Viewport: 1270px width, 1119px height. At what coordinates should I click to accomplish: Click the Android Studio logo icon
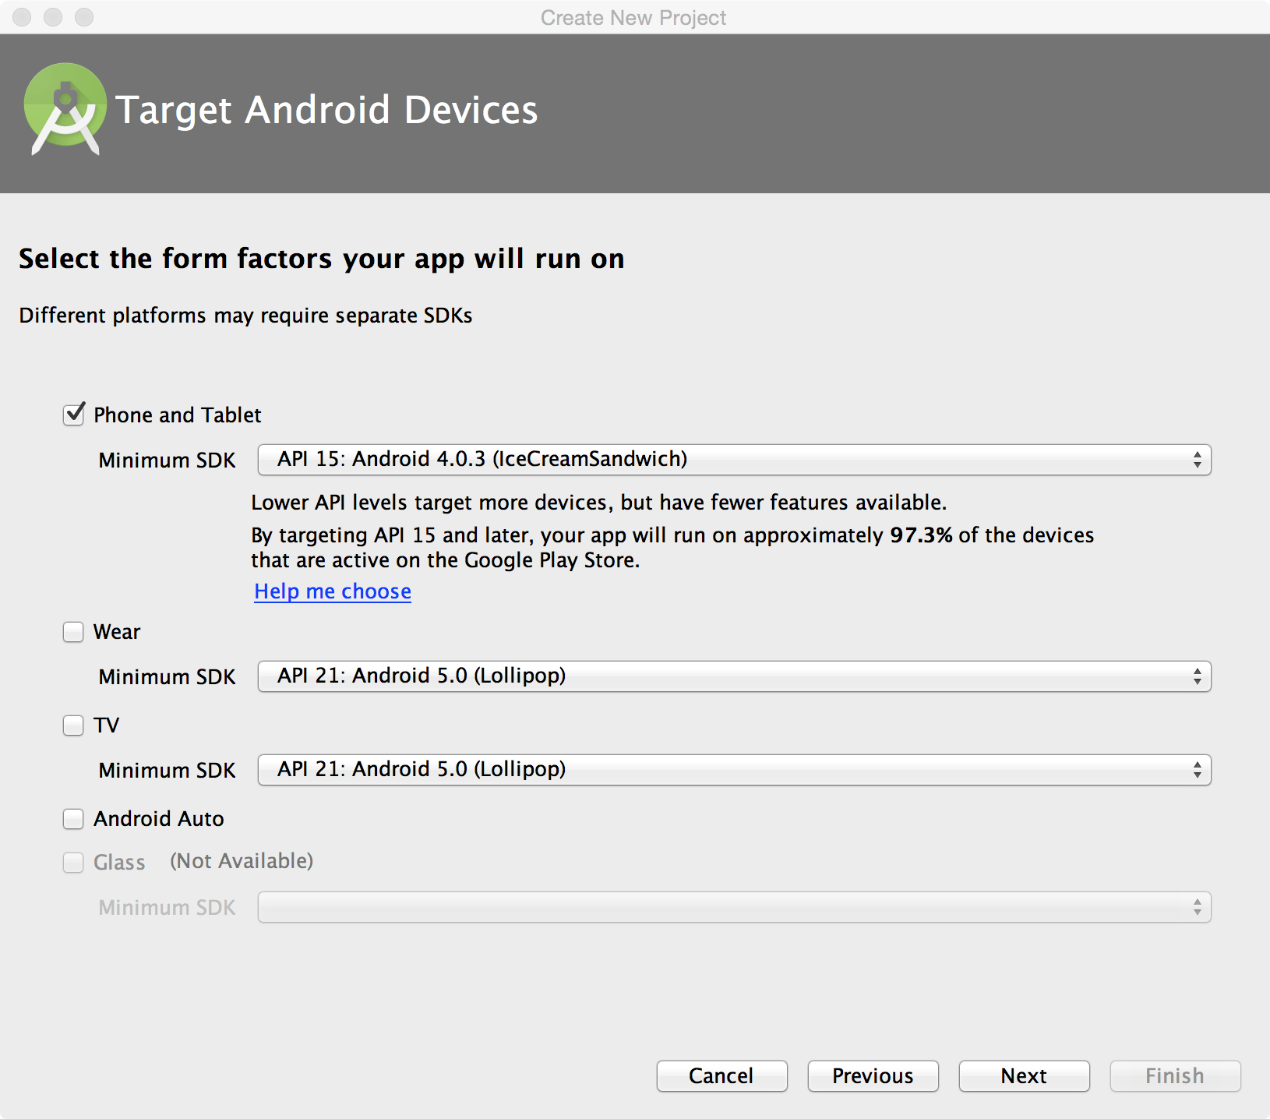pos(65,109)
